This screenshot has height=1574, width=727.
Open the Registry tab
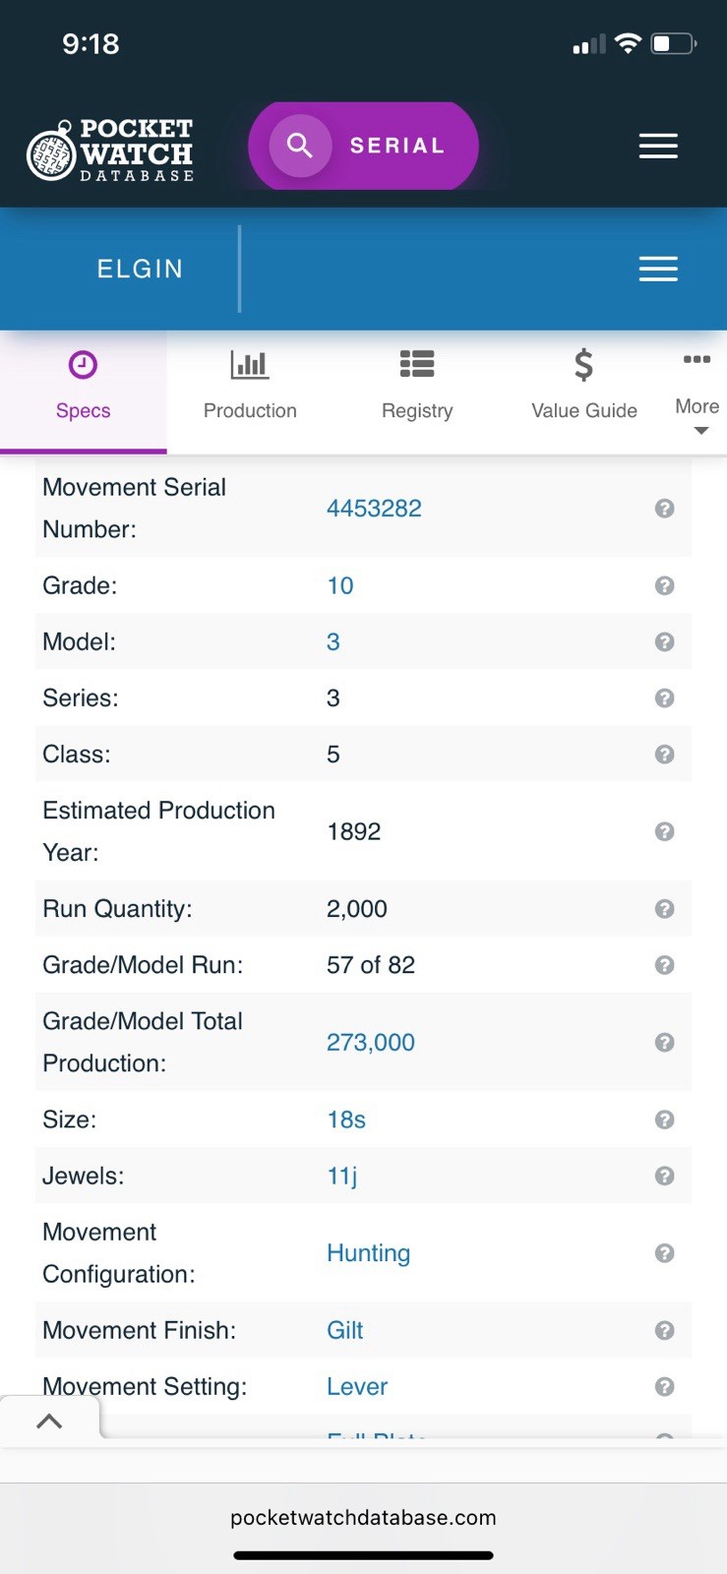point(417,386)
